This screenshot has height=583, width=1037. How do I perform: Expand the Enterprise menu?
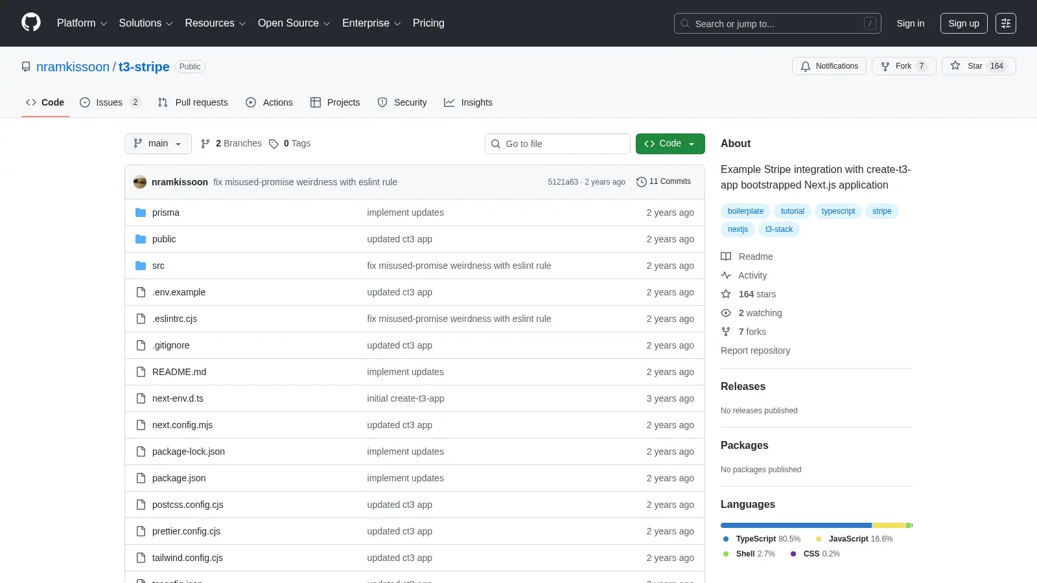coord(371,23)
